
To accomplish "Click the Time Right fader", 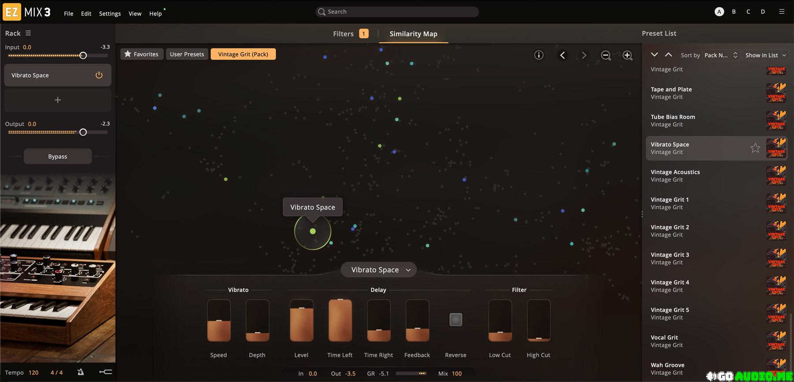I will click(x=379, y=321).
